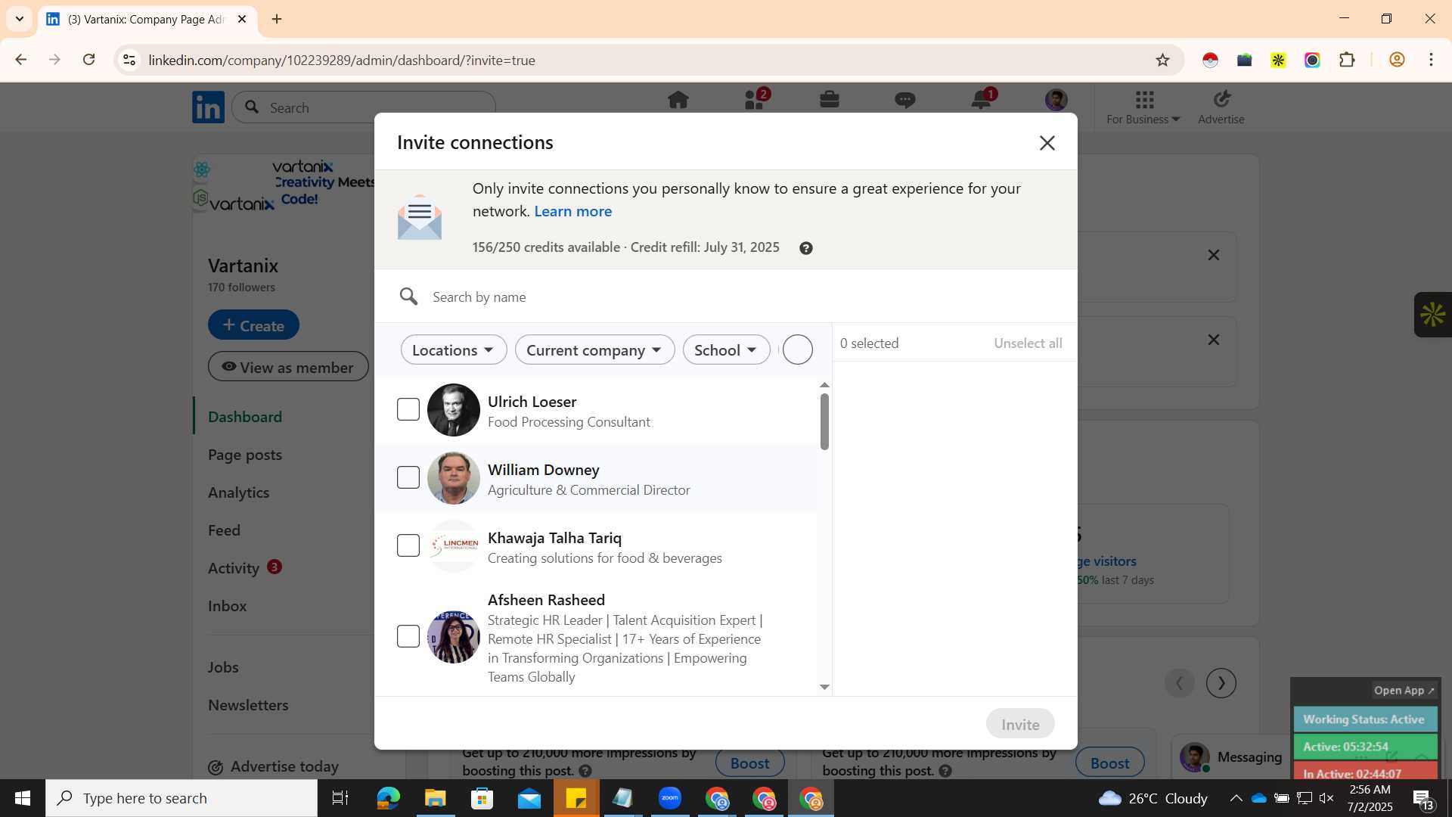Show hidden system tray icons
Viewport: 1452px width, 817px height.
click(1236, 798)
